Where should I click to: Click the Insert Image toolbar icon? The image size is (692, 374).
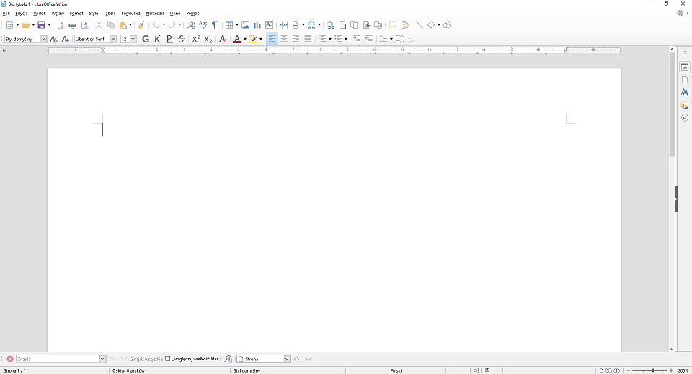246,25
